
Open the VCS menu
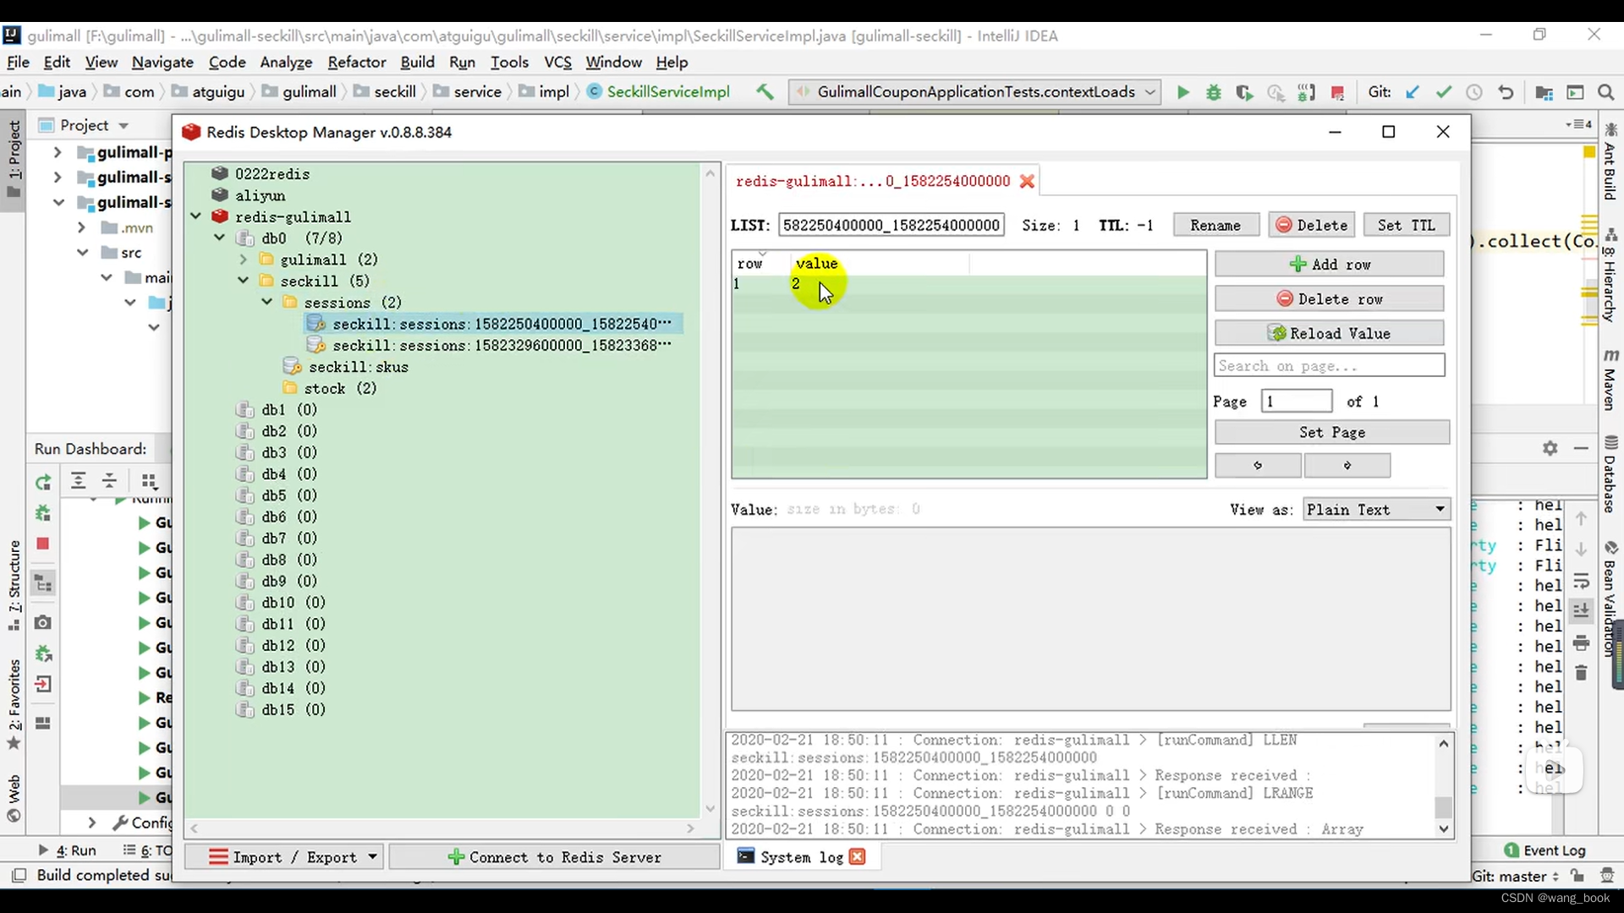point(557,62)
